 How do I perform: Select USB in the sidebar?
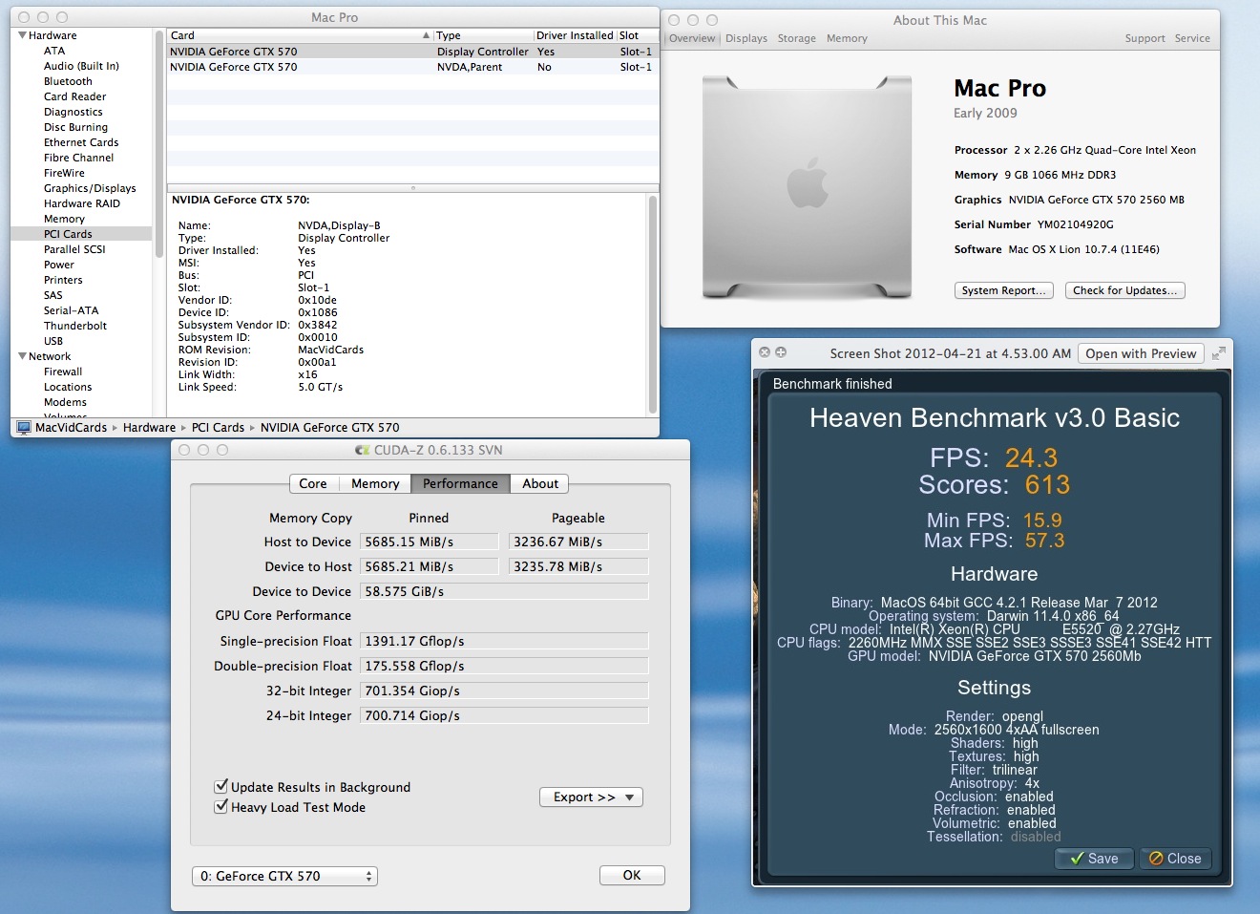[x=53, y=341]
